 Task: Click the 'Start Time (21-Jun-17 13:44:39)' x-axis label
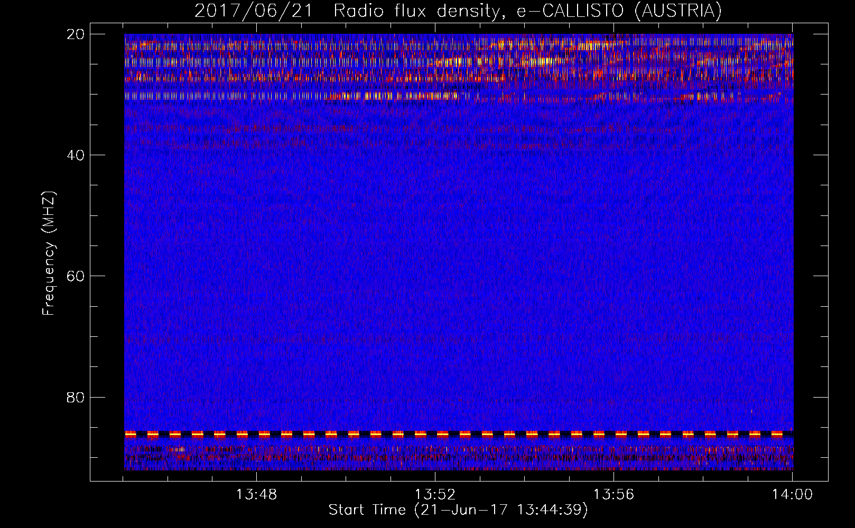[x=458, y=510]
